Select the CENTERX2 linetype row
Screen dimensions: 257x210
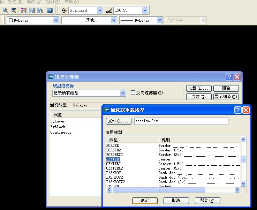tap(173, 168)
